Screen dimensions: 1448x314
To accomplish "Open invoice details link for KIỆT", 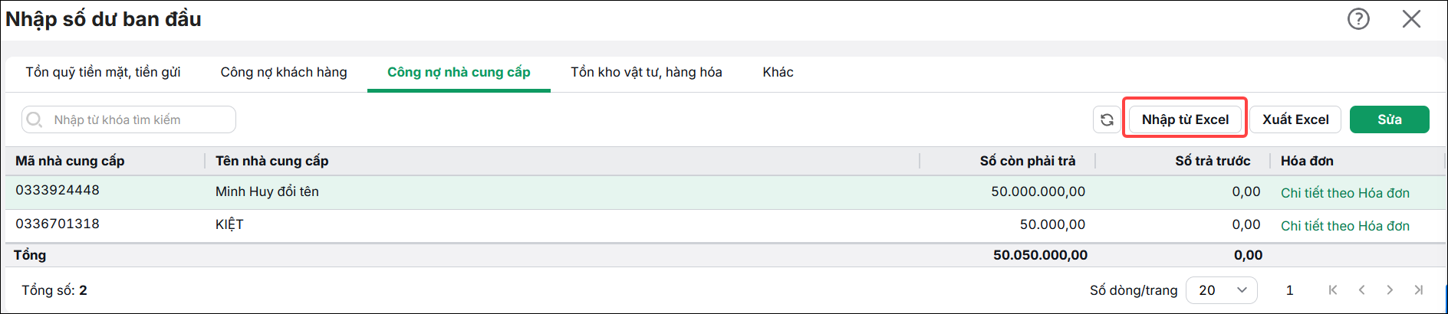I will 1345,226.
